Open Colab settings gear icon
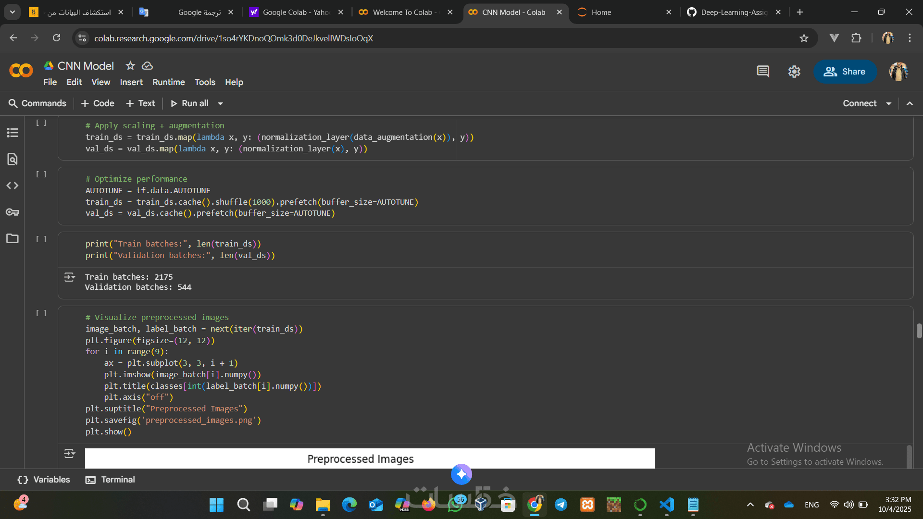 click(794, 72)
